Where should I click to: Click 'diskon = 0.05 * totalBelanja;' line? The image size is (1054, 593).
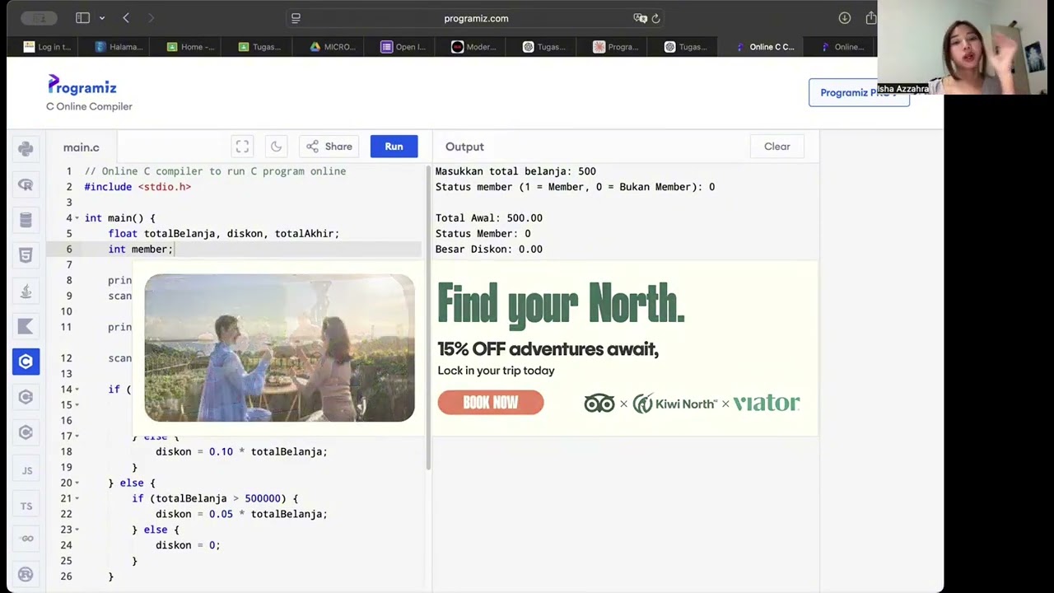[241, 514]
